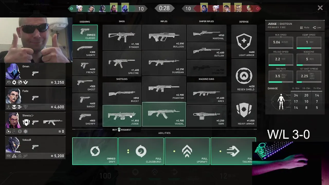The width and height of the screenshot is (329, 185).
Task: Click the 1st Shot Spread stat
Action: 309,76
